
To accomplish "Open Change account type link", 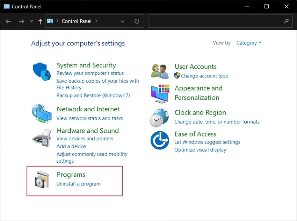I will pos(204,76).
